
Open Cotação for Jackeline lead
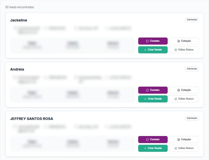(184, 41)
